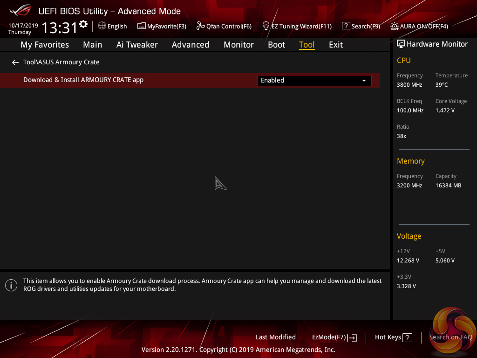This screenshot has height=358, width=477.
Task: Switch to the Main tab
Action: [93, 45]
